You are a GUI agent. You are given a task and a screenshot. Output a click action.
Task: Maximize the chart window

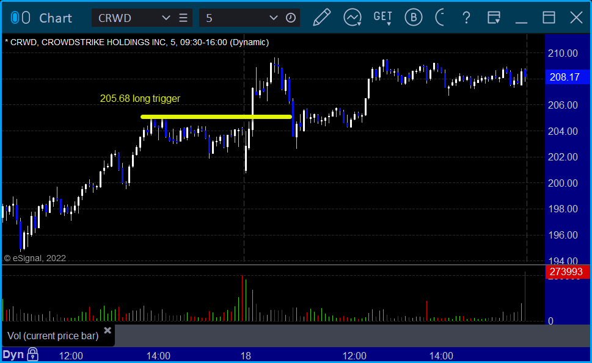[549, 18]
